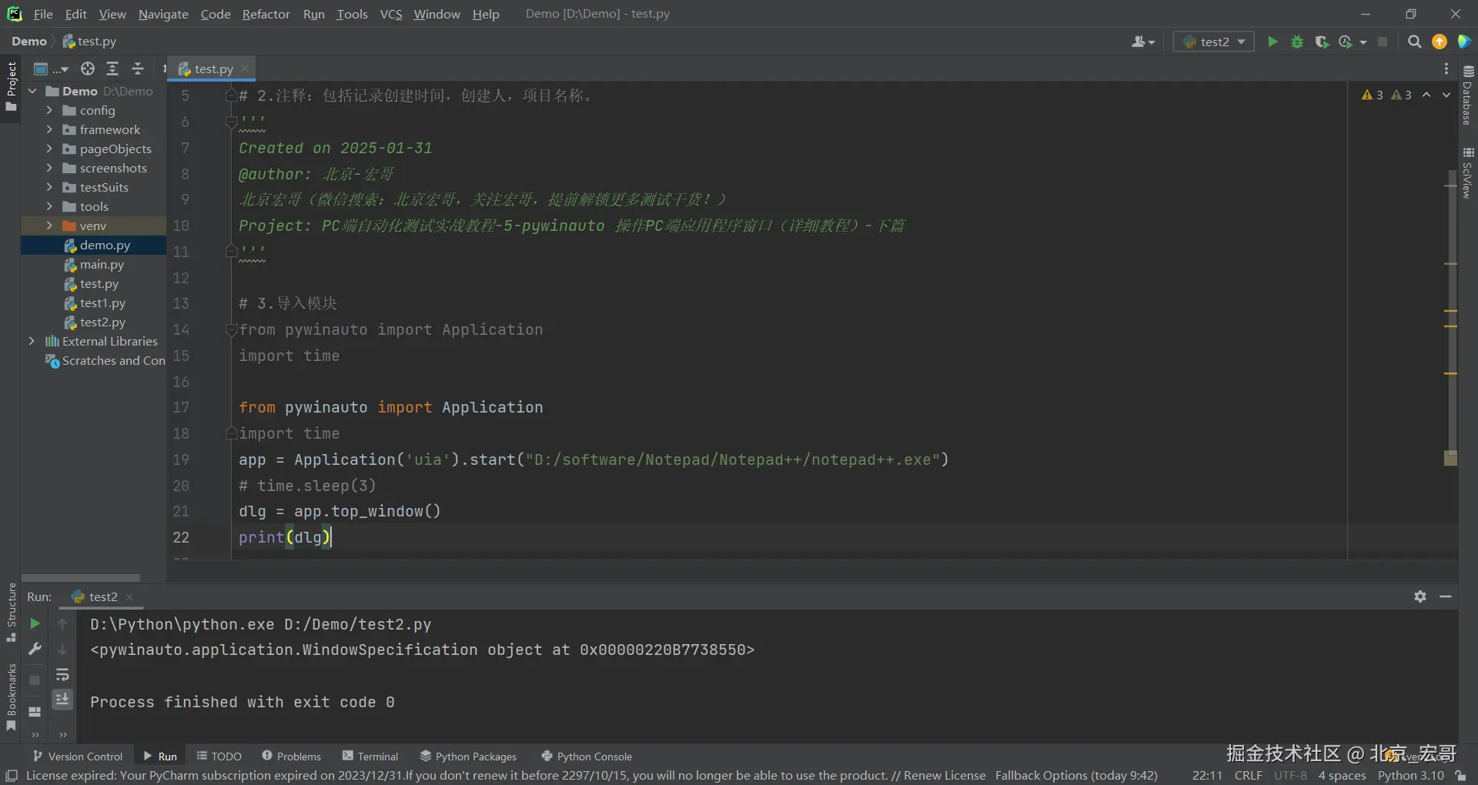The width and height of the screenshot is (1478, 785).
Task: Open the Python Console button
Action: [587, 757]
